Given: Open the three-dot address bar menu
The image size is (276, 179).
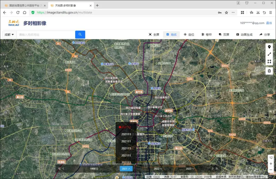Looking at the screenshot, I should (233, 13).
